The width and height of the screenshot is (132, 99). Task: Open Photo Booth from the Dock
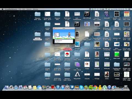point(53,87)
